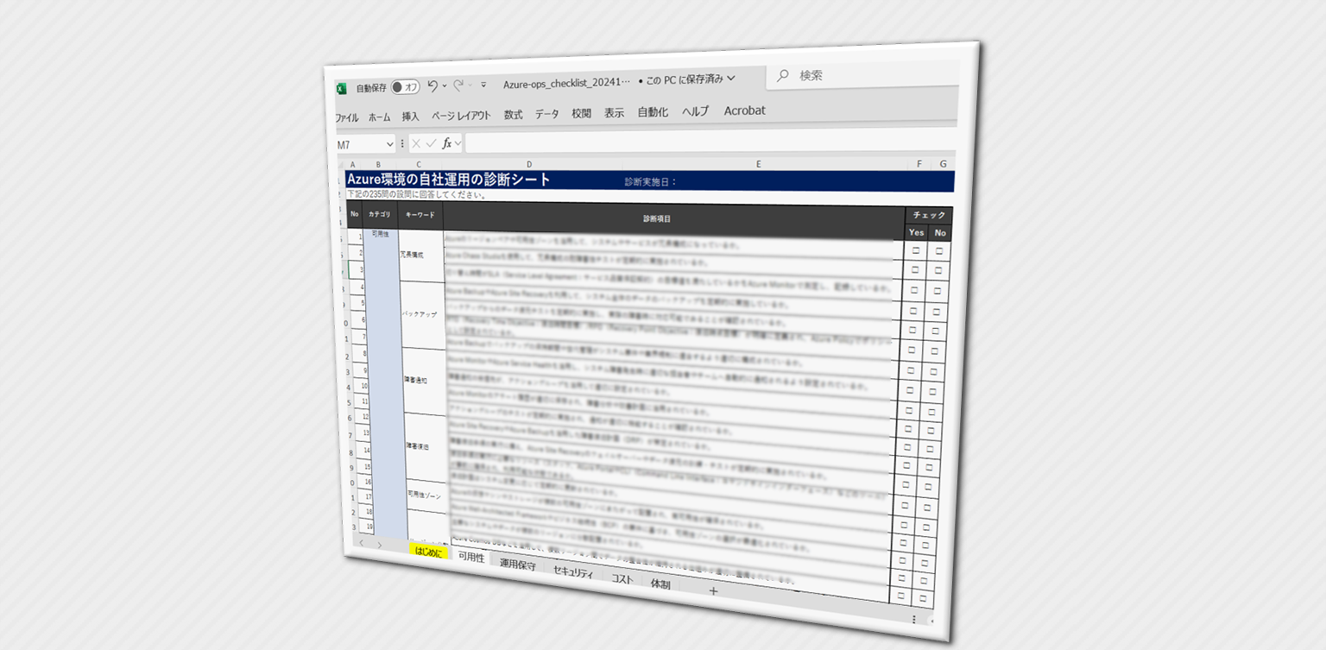Screen dimensions: 1326x650
Task: Click the Azure-ops_checklist file name in title bar
Action: point(566,82)
